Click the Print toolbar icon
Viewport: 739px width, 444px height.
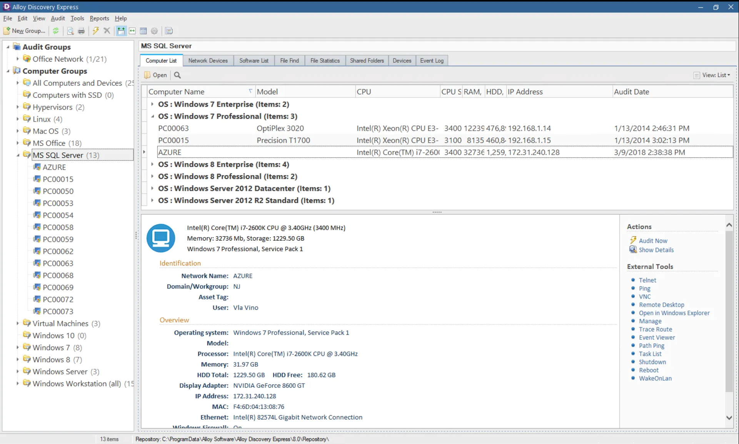(81, 31)
